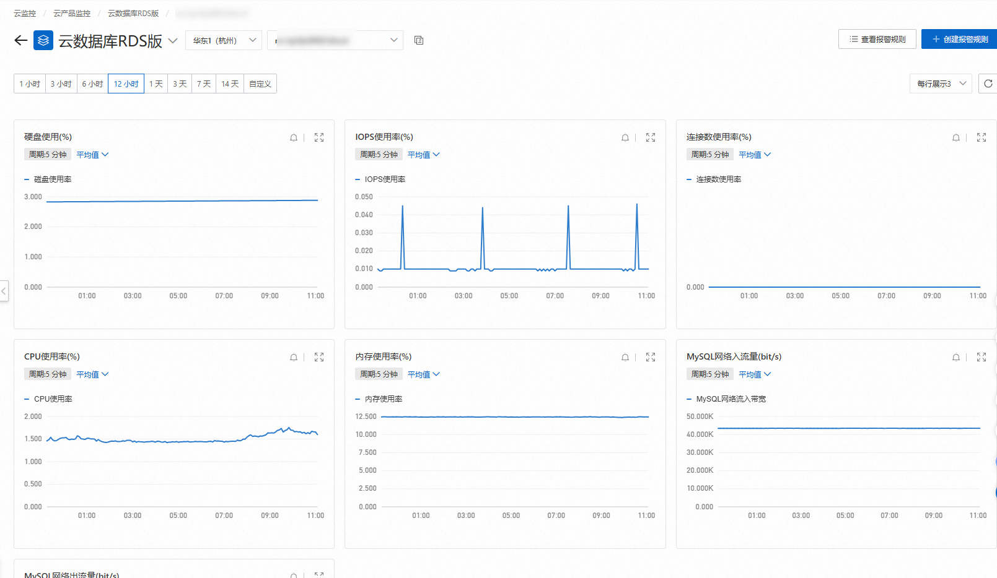
Task: Select the 6 小时 time range
Action: pos(93,84)
